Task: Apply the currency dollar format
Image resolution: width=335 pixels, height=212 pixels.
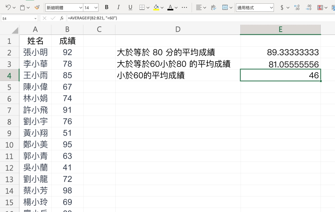Action: coord(282,8)
